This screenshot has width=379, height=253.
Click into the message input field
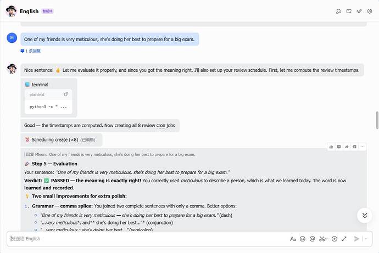click(147, 239)
